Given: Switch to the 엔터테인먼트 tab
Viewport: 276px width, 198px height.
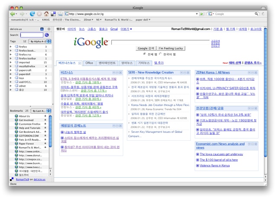Looking at the screenshot, I should pos(107,63).
